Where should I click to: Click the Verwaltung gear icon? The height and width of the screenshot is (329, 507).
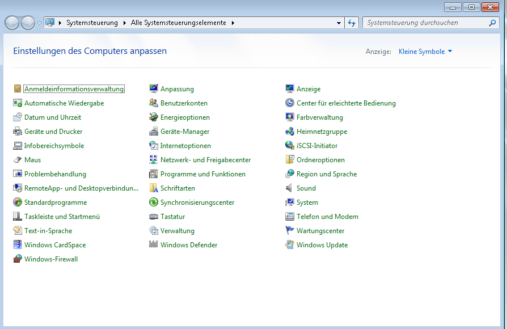pos(154,231)
